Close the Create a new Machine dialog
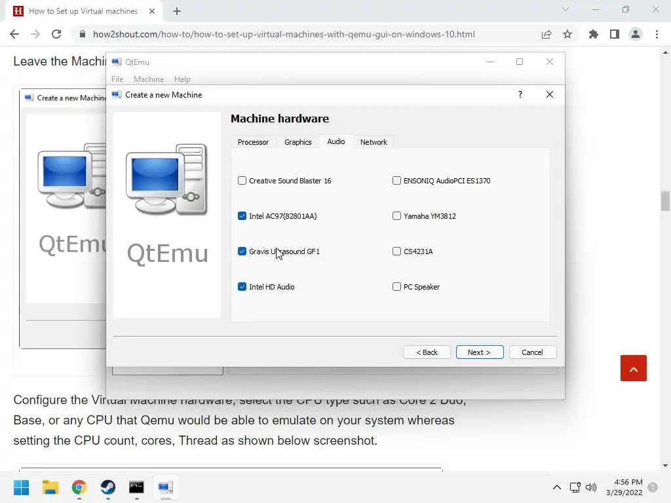The image size is (671, 503). coord(550,94)
